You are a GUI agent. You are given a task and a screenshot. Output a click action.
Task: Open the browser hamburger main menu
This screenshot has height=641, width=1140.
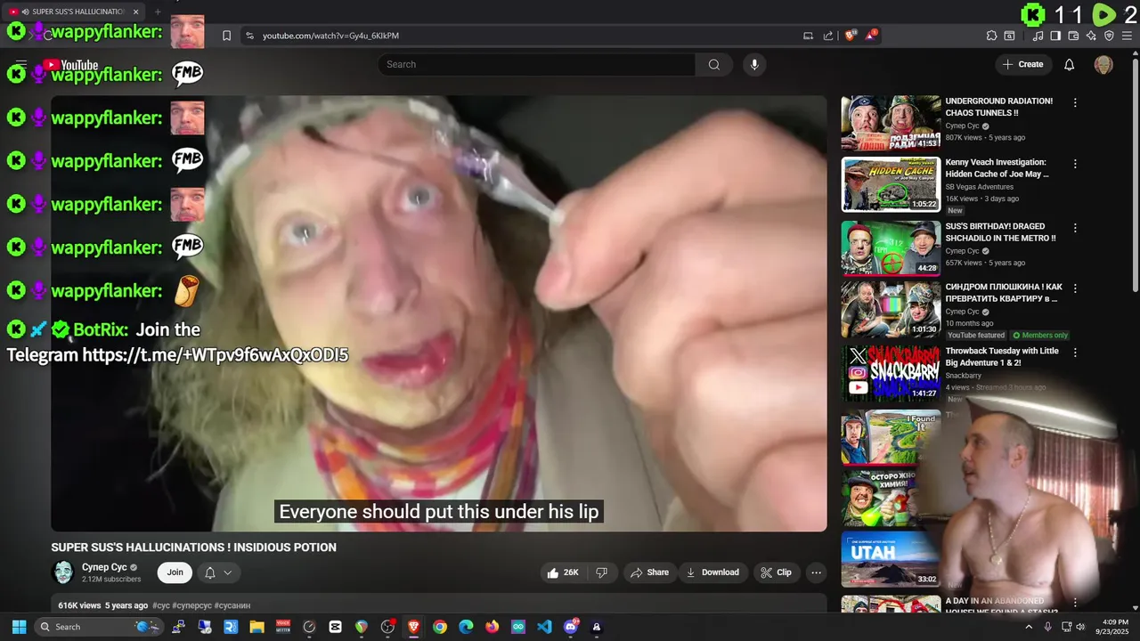pyautogui.click(x=1127, y=36)
